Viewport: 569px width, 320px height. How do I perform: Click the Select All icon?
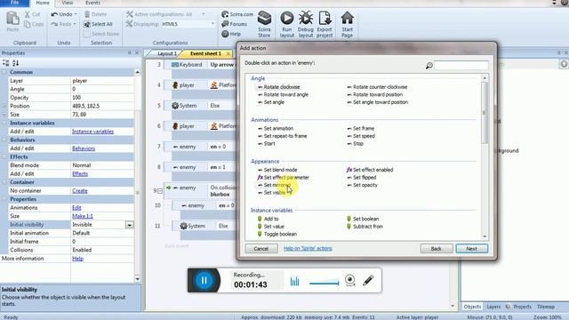pos(87,24)
